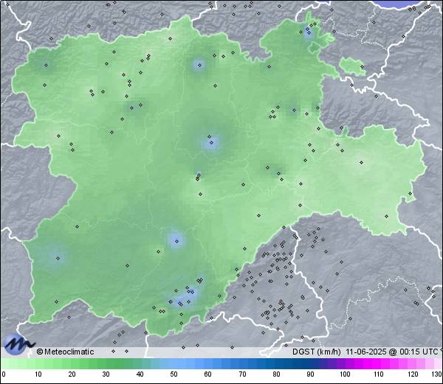This screenshot has width=443, height=384.
Task: Click the Meteoclimatic wave logo
Action: [x=19, y=344]
